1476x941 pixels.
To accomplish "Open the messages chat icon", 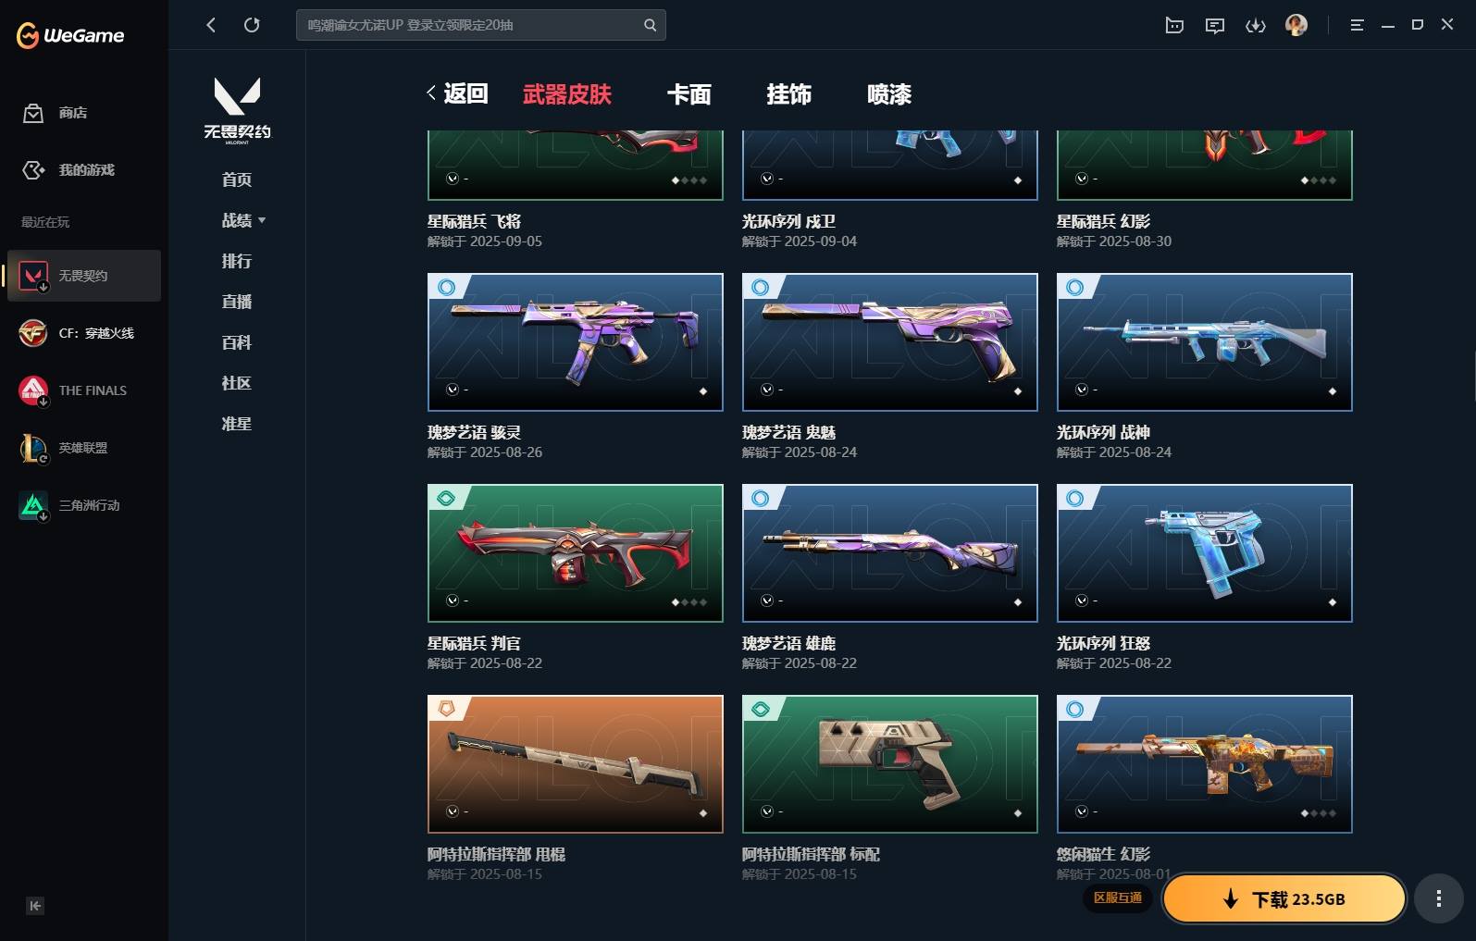I will [1215, 26].
